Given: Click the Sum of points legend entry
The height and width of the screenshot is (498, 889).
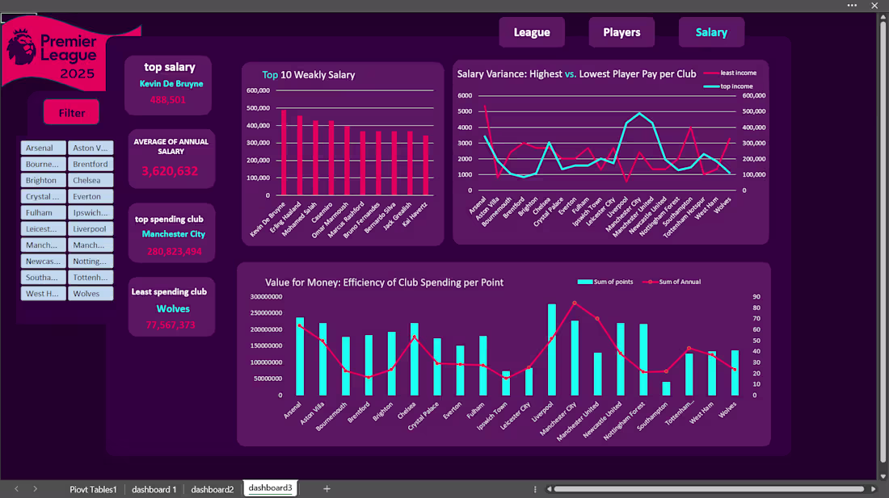Looking at the screenshot, I should pyautogui.click(x=605, y=282).
